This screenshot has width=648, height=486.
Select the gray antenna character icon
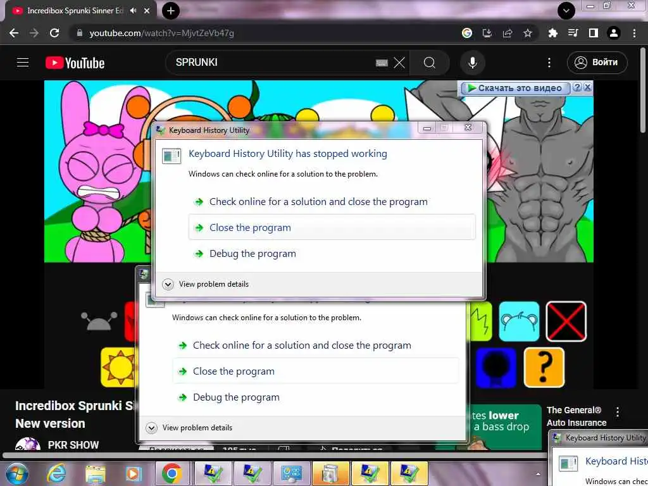tap(99, 321)
